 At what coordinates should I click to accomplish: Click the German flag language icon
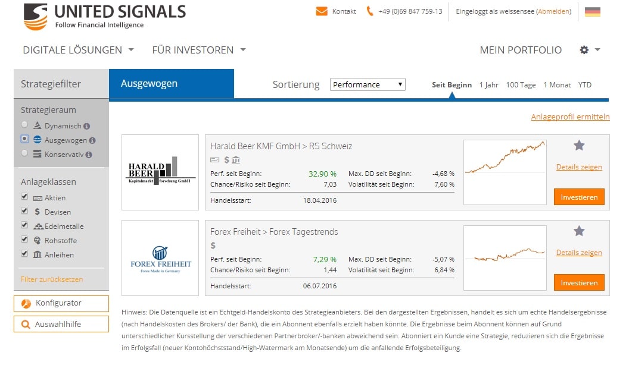(592, 11)
